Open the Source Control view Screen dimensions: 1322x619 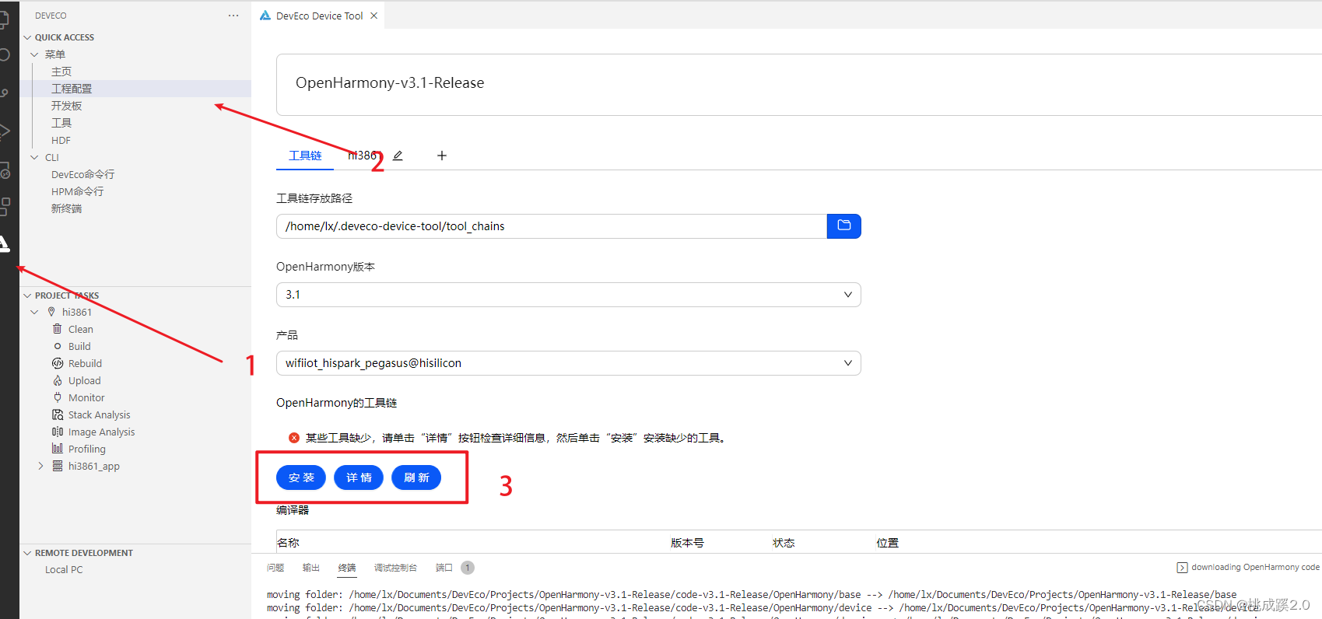3,93
